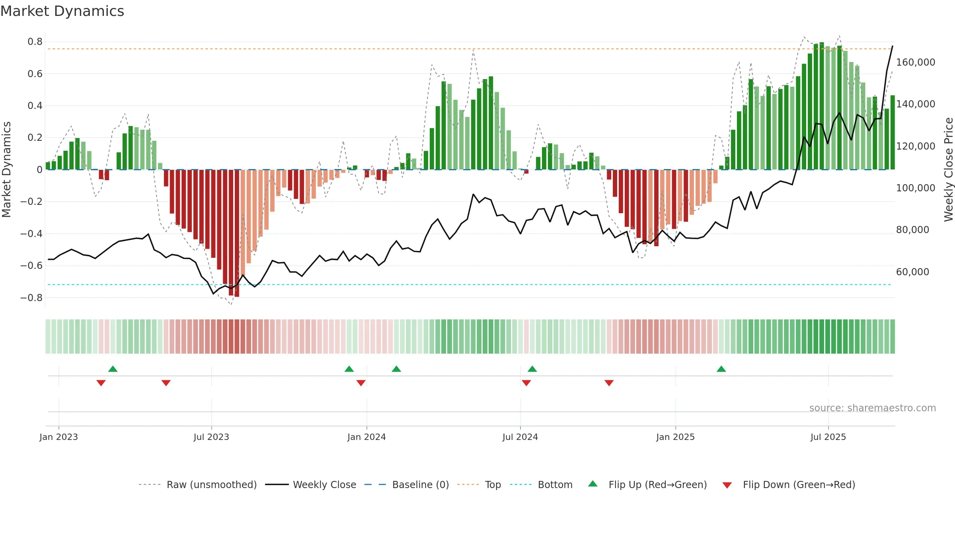
Task: Click the Weekly Close Price axis title
Action: (949, 169)
